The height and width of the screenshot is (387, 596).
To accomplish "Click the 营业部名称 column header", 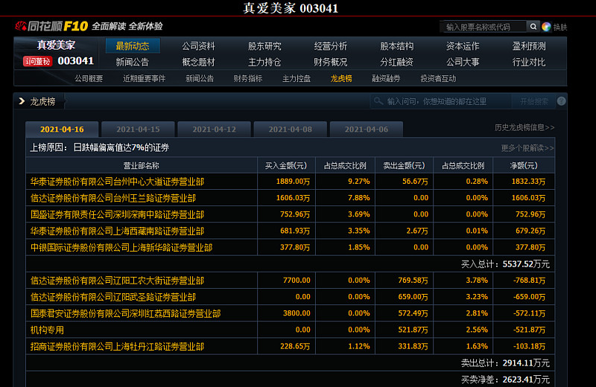I will click(141, 165).
